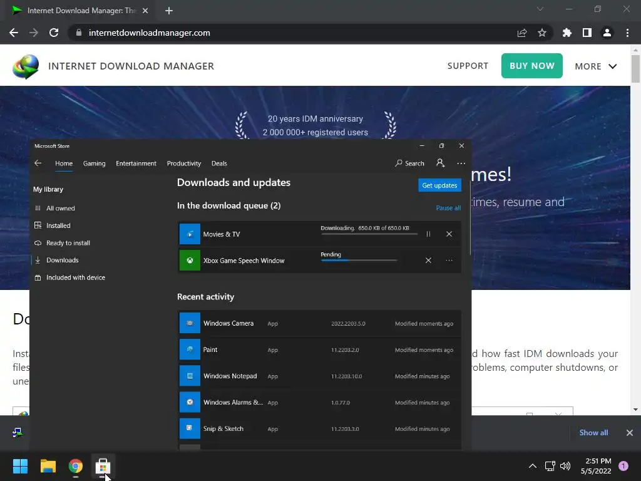Open the Store three-dot more menu
The height and width of the screenshot is (481, 641).
(461, 163)
